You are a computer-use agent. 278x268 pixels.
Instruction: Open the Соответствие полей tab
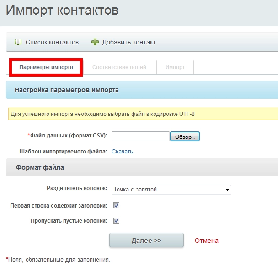[119, 67]
